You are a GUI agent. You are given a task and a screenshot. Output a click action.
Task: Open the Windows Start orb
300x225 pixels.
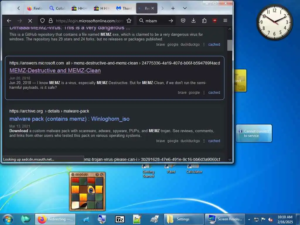pyautogui.click(x=8, y=219)
